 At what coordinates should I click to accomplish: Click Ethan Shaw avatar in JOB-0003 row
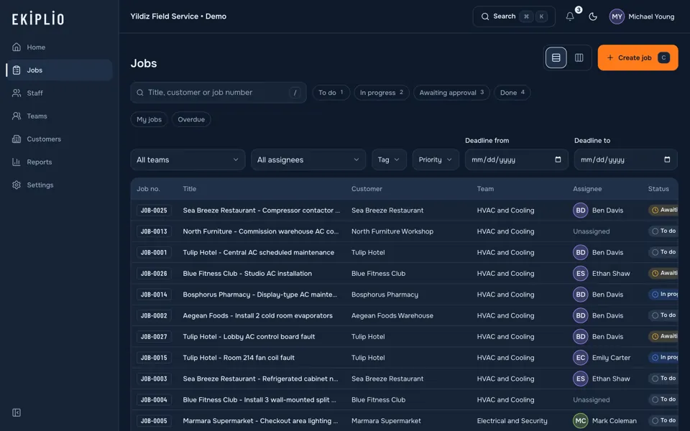point(581,379)
